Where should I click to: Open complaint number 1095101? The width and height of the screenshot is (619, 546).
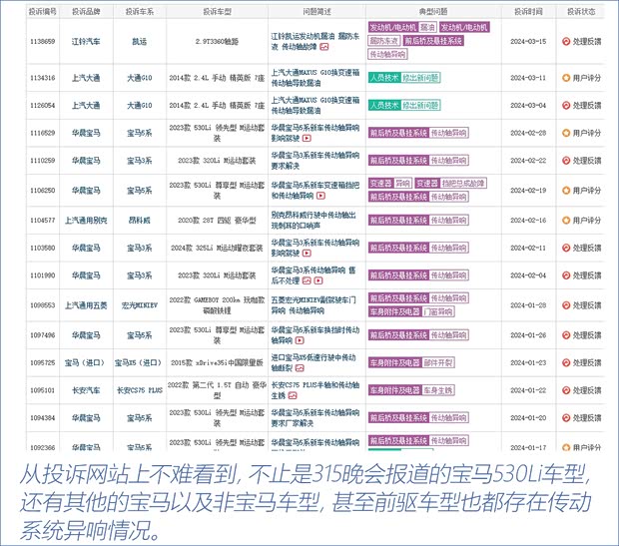43,390
